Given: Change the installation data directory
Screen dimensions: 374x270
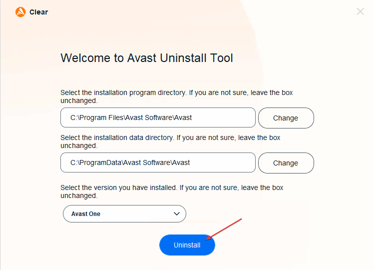Looking at the screenshot, I should [x=286, y=163].
